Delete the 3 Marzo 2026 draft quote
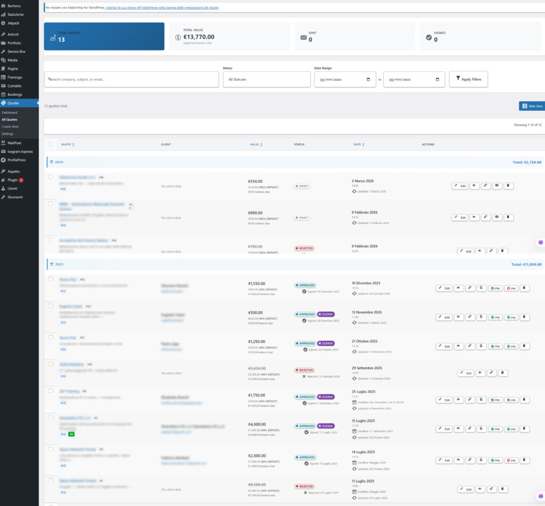The image size is (545, 506). coord(508,186)
